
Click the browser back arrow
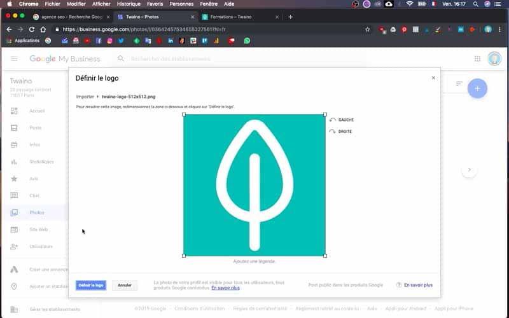coord(9,29)
